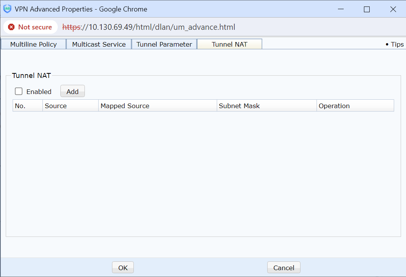Enable Tunnel NAT with the Enabled checkbox
The height and width of the screenshot is (277, 406).
click(19, 91)
